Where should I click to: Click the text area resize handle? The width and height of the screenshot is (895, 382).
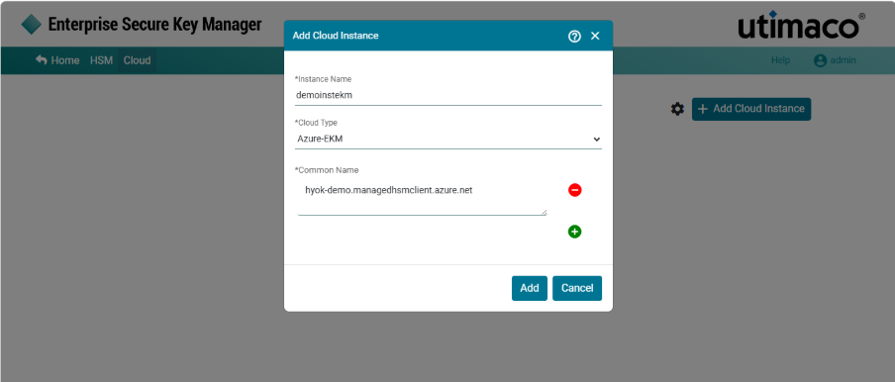(x=544, y=213)
